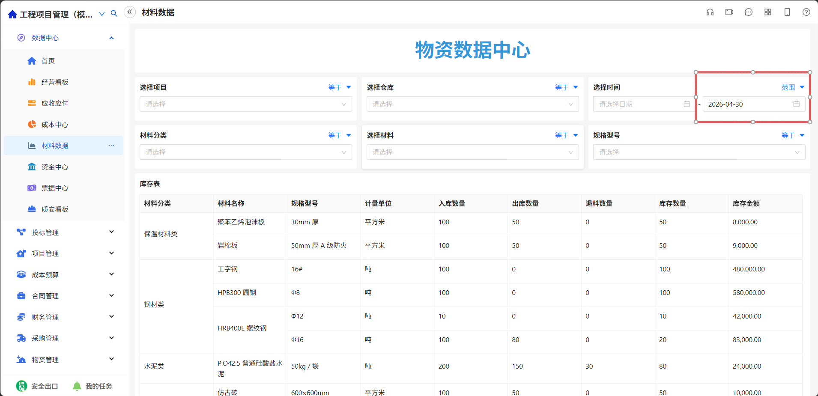
Task: Click the mobile device icon
Action: click(x=787, y=12)
